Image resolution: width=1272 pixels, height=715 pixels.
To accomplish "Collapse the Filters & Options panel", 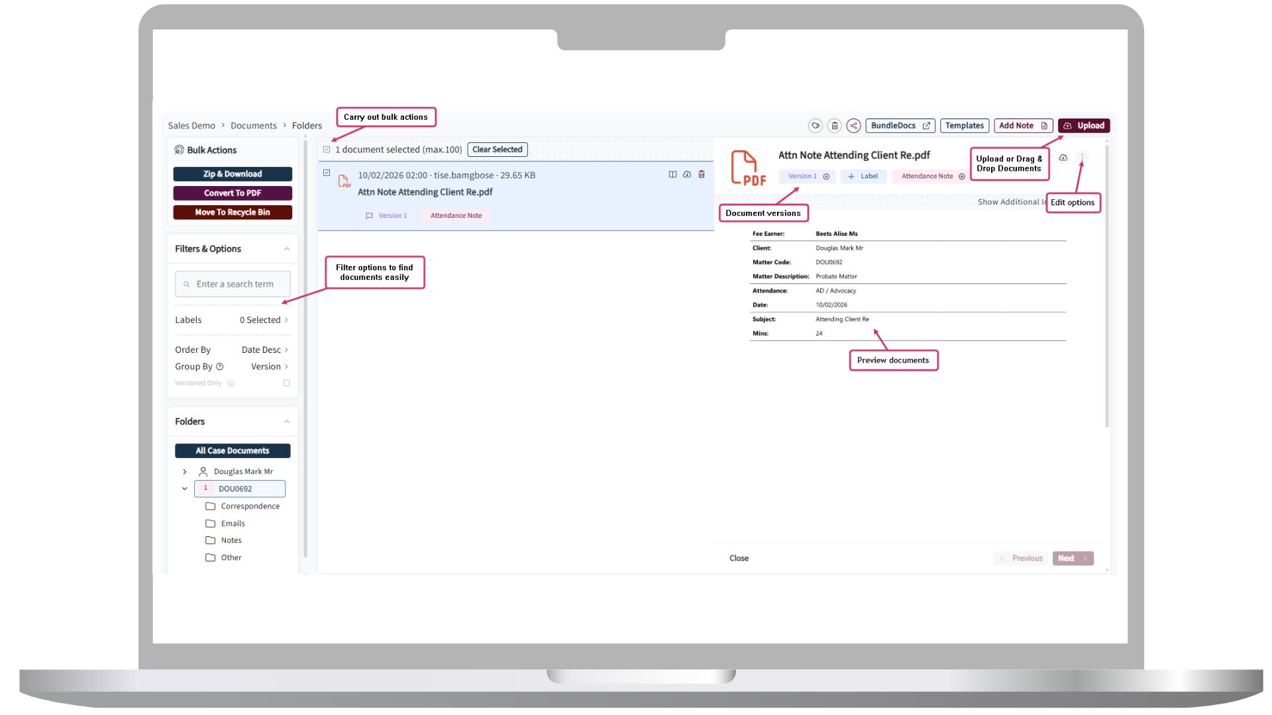I will pyautogui.click(x=287, y=250).
